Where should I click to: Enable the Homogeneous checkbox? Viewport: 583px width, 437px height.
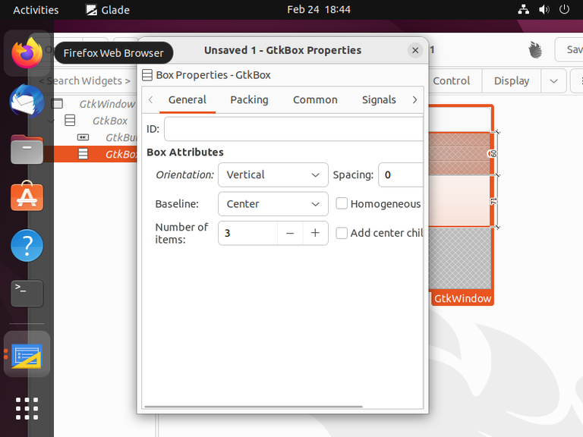pyautogui.click(x=342, y=203)
